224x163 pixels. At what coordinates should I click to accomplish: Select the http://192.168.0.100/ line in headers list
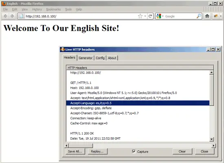pyautogui.click(x=138, y=73)
